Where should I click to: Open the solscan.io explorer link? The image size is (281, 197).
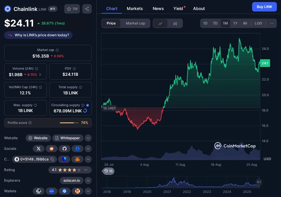[x=72, y=180]
